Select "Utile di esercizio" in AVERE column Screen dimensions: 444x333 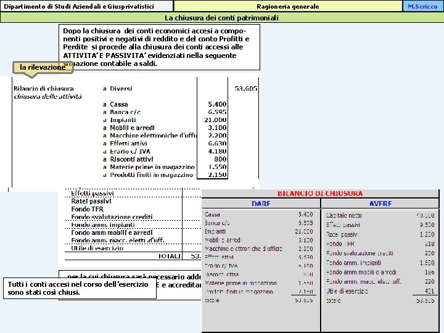click(347, 291)
